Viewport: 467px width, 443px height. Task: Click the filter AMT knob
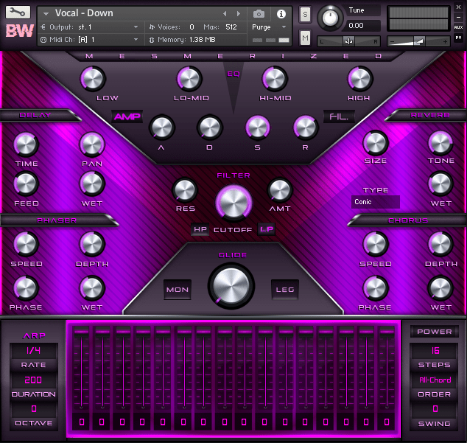click(280, 190)
